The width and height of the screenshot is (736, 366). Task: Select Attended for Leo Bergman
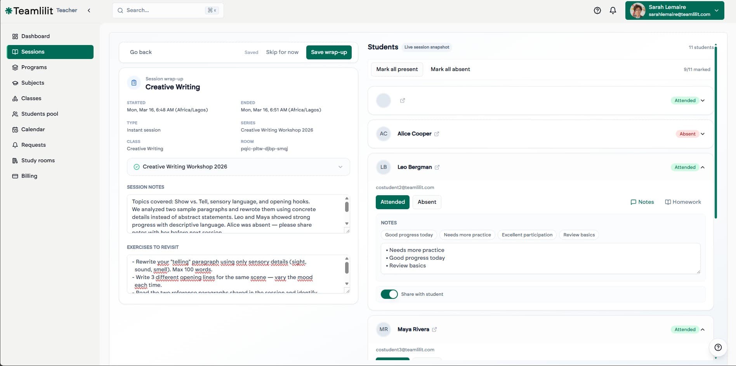click(392, 202)
